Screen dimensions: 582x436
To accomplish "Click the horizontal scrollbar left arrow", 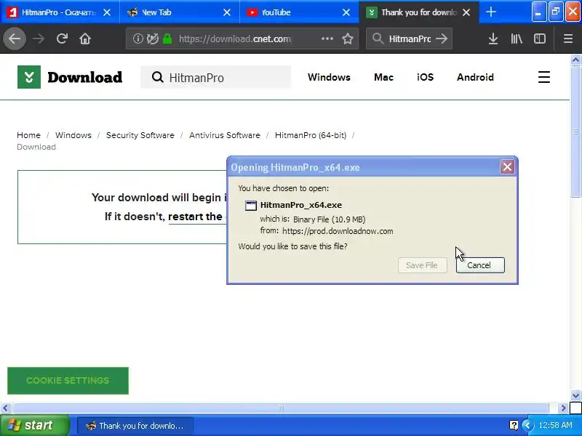I will click(x=5, y=408).
